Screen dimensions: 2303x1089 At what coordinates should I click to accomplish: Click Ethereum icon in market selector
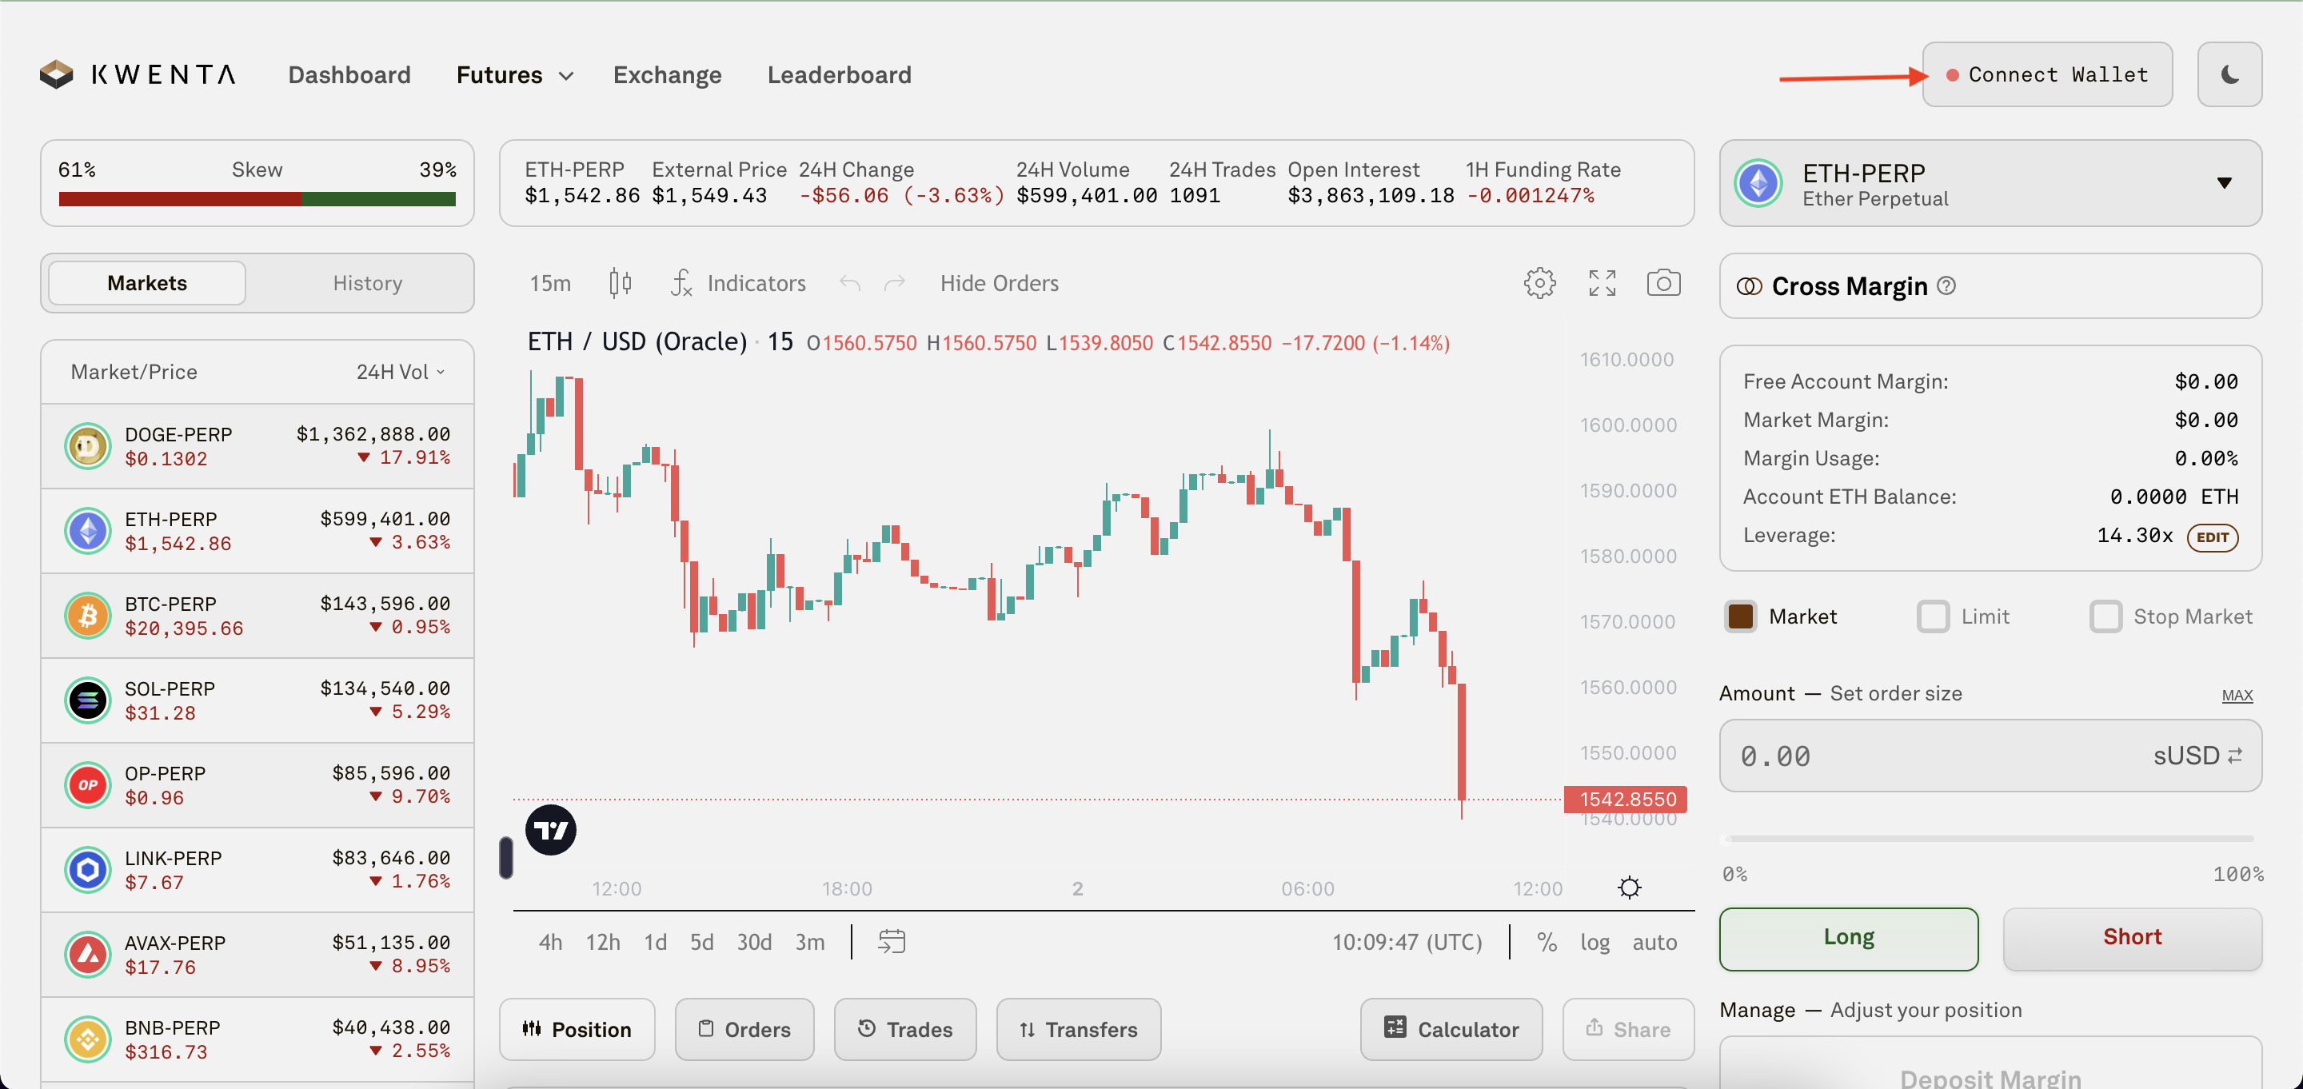[1758, 183]
